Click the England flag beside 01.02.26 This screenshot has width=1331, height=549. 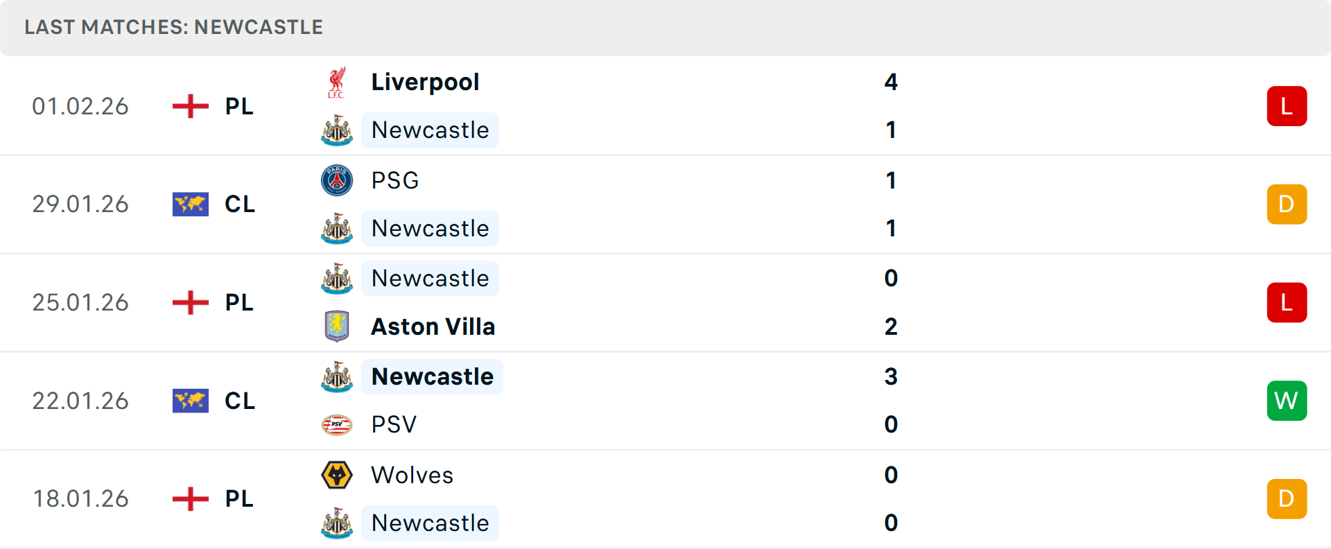191,106
